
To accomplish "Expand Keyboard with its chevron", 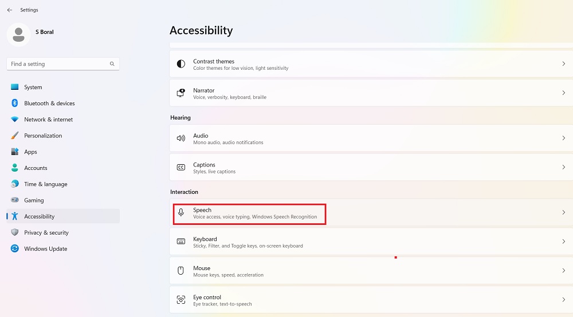I will (563, 241).
